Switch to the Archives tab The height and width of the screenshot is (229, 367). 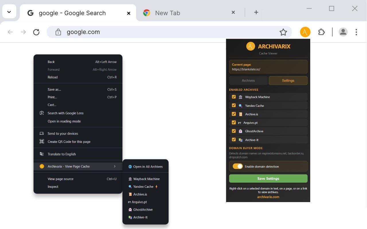click(248, 80)
